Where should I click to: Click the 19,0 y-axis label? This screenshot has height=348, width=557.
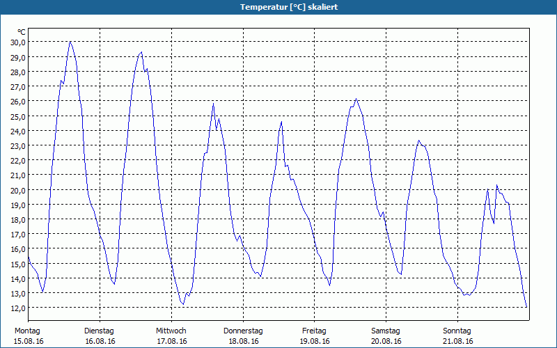click(18, 205)
